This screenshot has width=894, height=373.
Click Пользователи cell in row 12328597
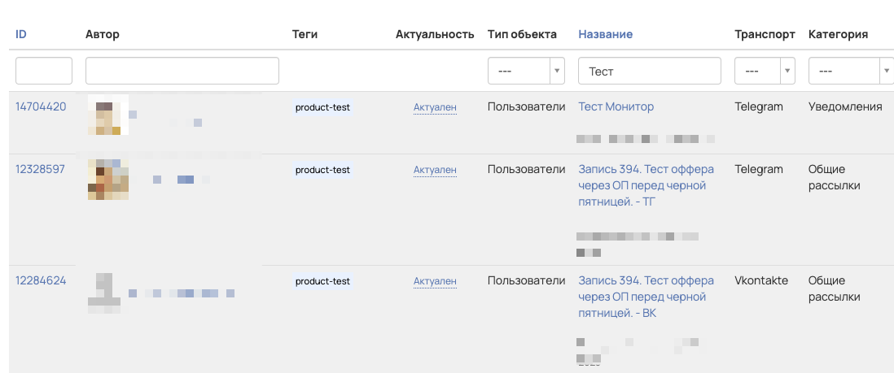click(526, 169)
